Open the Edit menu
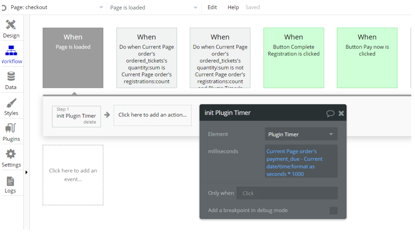 coord(212,7)
